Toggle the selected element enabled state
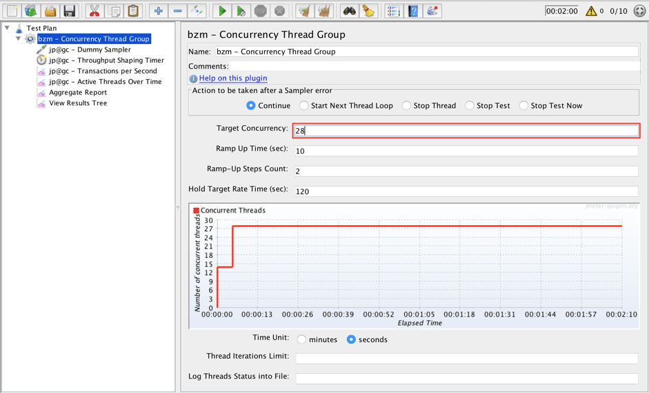The width and height of the screenshot is (649, 393). [197, 11]
